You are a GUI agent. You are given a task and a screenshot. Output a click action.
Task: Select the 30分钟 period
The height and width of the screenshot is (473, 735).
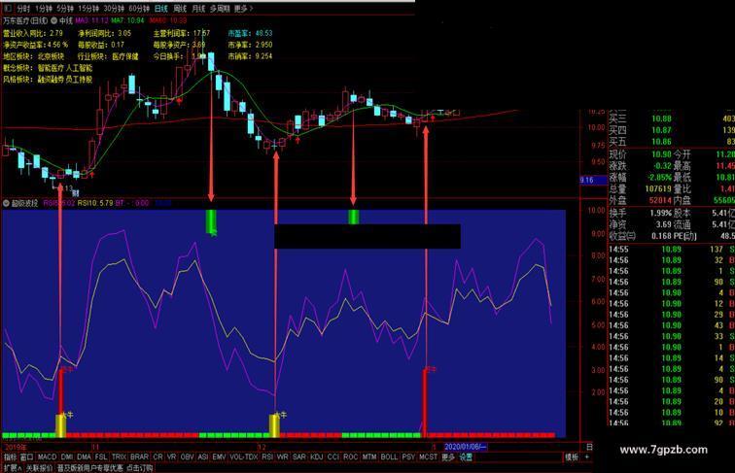tap(114, 9)
